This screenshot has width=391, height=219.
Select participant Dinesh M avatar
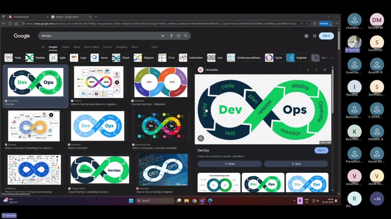[x=377, y=20]
